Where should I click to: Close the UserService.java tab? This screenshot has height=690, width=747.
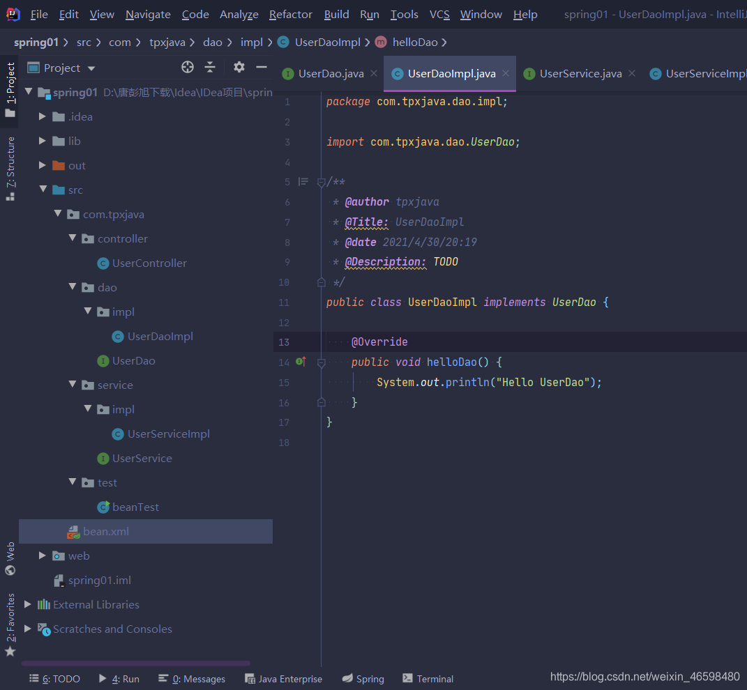click(x=632, y=73)
